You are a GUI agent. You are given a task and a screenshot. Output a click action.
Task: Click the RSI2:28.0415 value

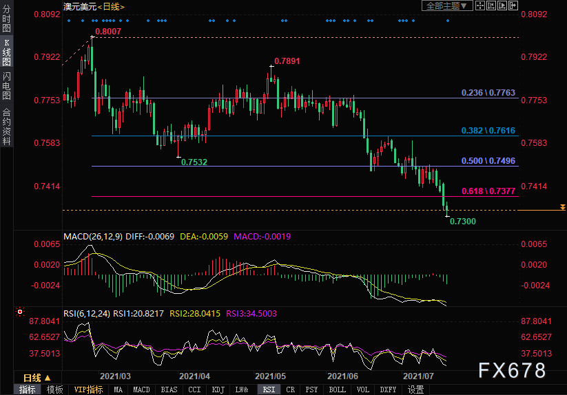(195, 313)
